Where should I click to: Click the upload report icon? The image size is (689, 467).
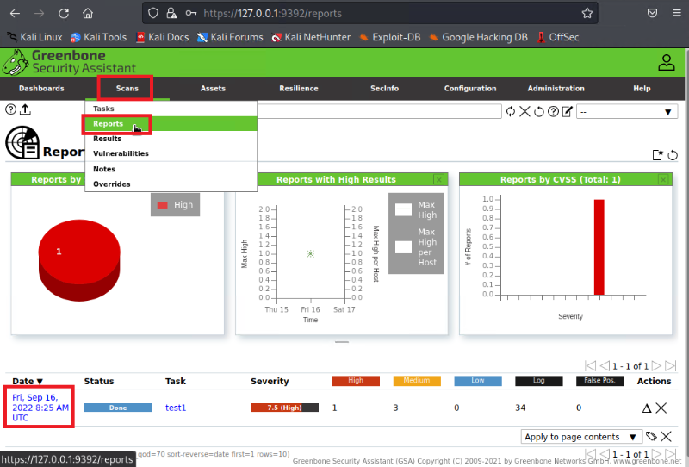click(x=25, y=109)
